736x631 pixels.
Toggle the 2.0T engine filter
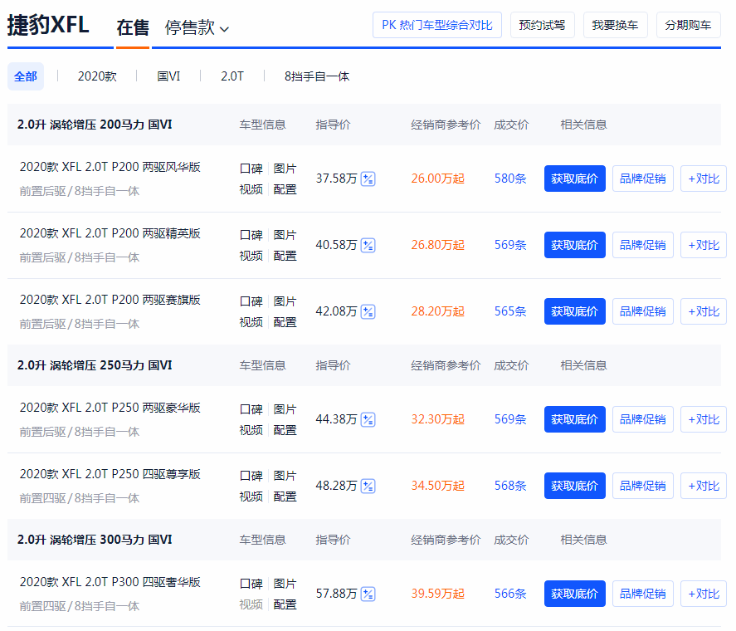(x=232, y=76)
